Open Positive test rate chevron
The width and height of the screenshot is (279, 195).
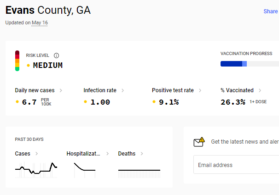200,90
